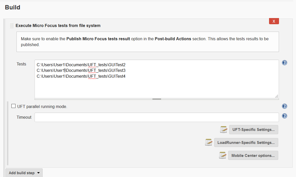Click notepad icon beside UFT-Specific Settings
The image size is (296, 177).
coord(224,130)
